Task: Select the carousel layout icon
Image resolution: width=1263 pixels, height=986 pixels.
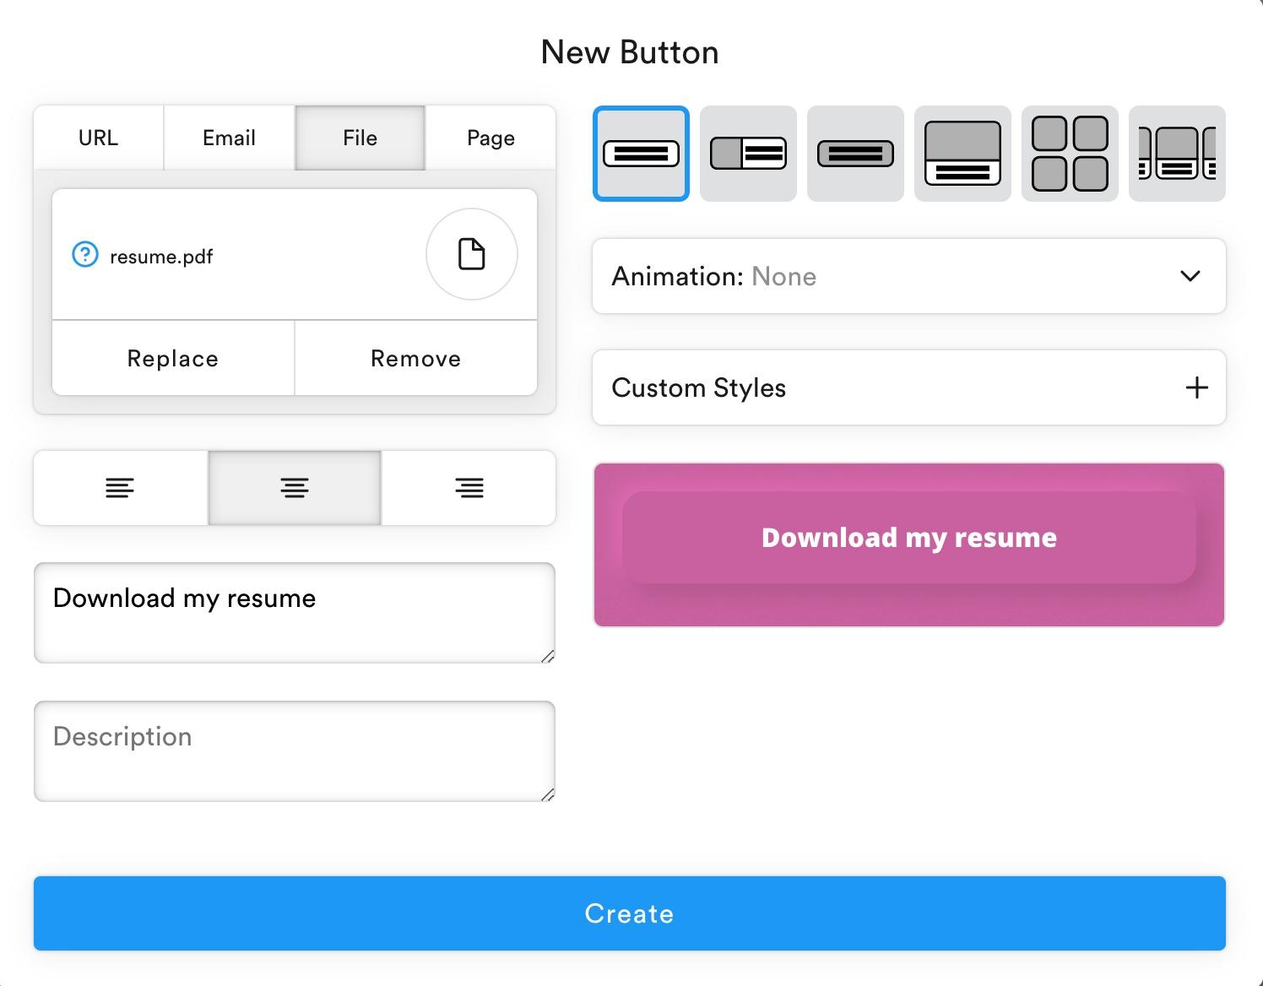Action: [1177, 154]
